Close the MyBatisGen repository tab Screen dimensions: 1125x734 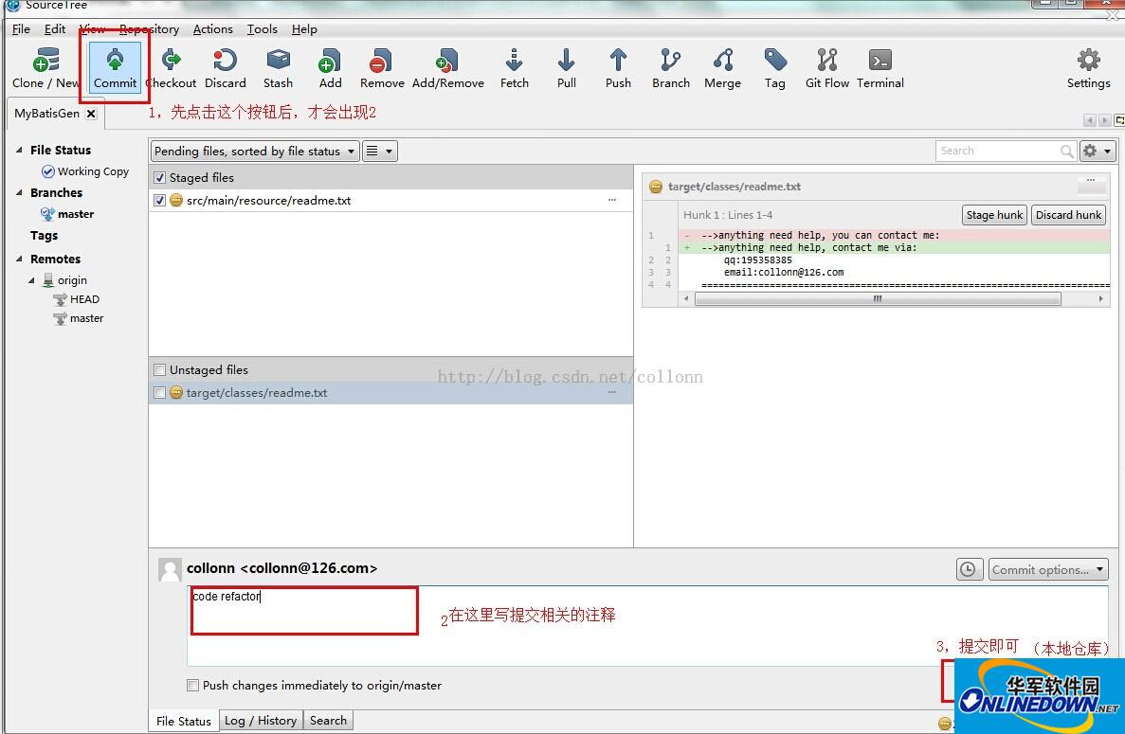pos(91,114)
